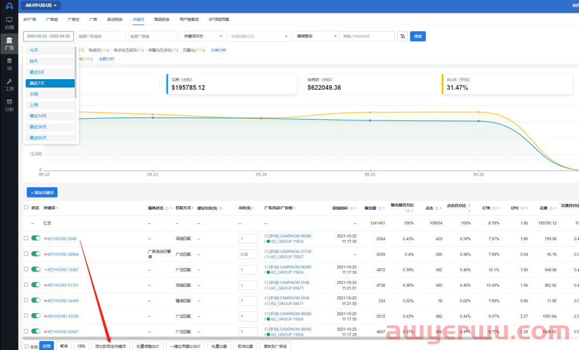The width and height of the screenshot is (579, 350).
Task: Click the app logo at top-left
Action: [x=9, y=6]
